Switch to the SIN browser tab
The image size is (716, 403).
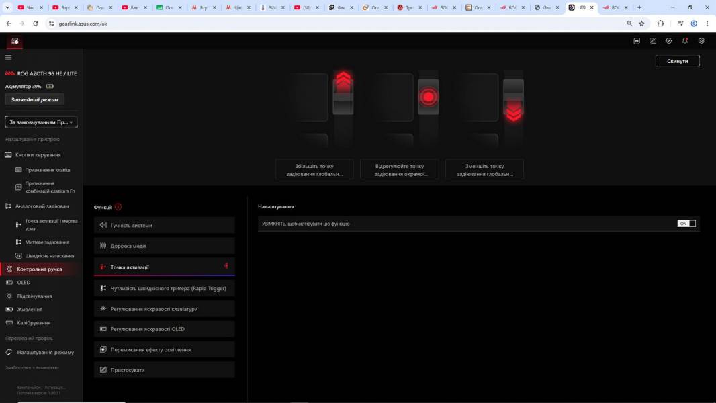pos(272,7)
